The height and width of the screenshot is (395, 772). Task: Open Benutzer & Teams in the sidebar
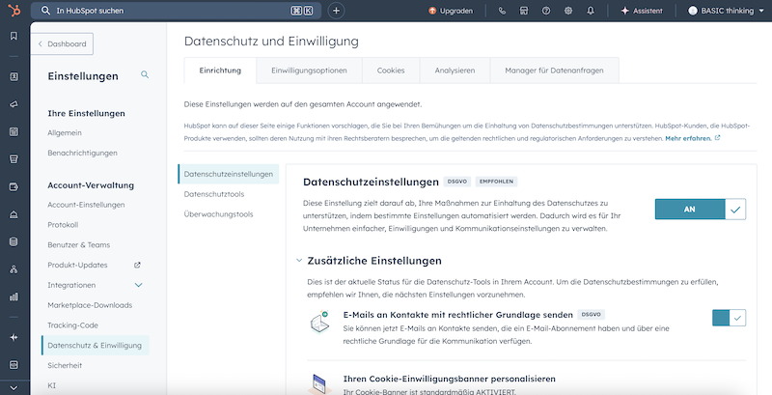pyautogui.click(x=79, y=244)
